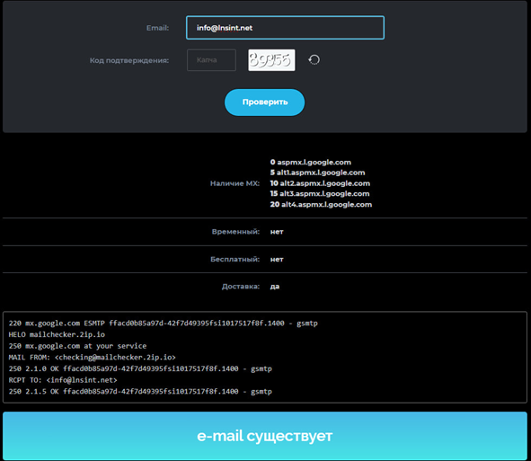This screenshot has height=461, width=531.
Task: Click the Временный value нет
Action: pyautogui.click(x=277, y=232)
